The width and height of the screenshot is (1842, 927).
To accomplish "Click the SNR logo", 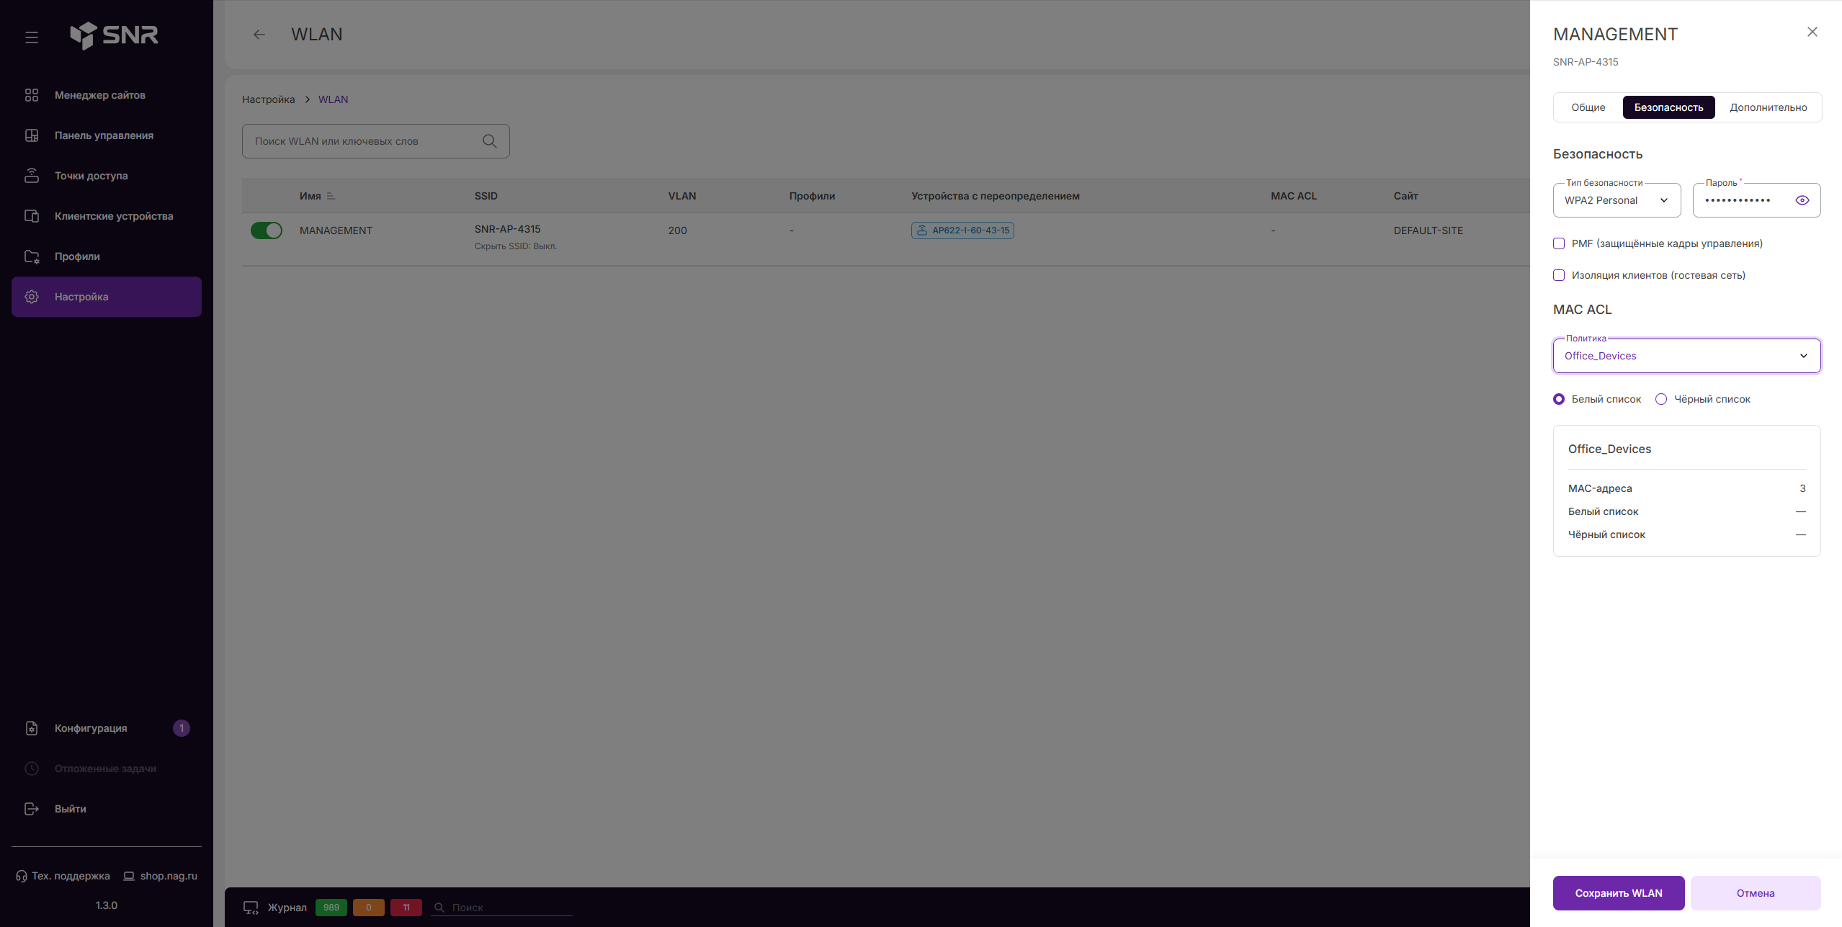I will 114,35.
